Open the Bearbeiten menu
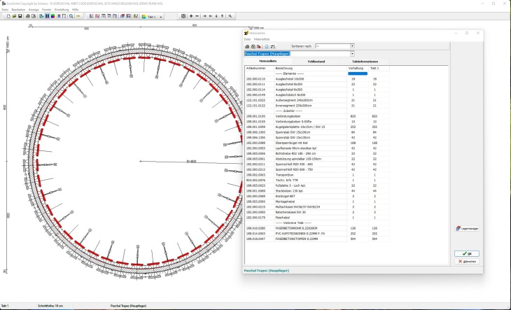The image size is (511, 310). (18, 10)
